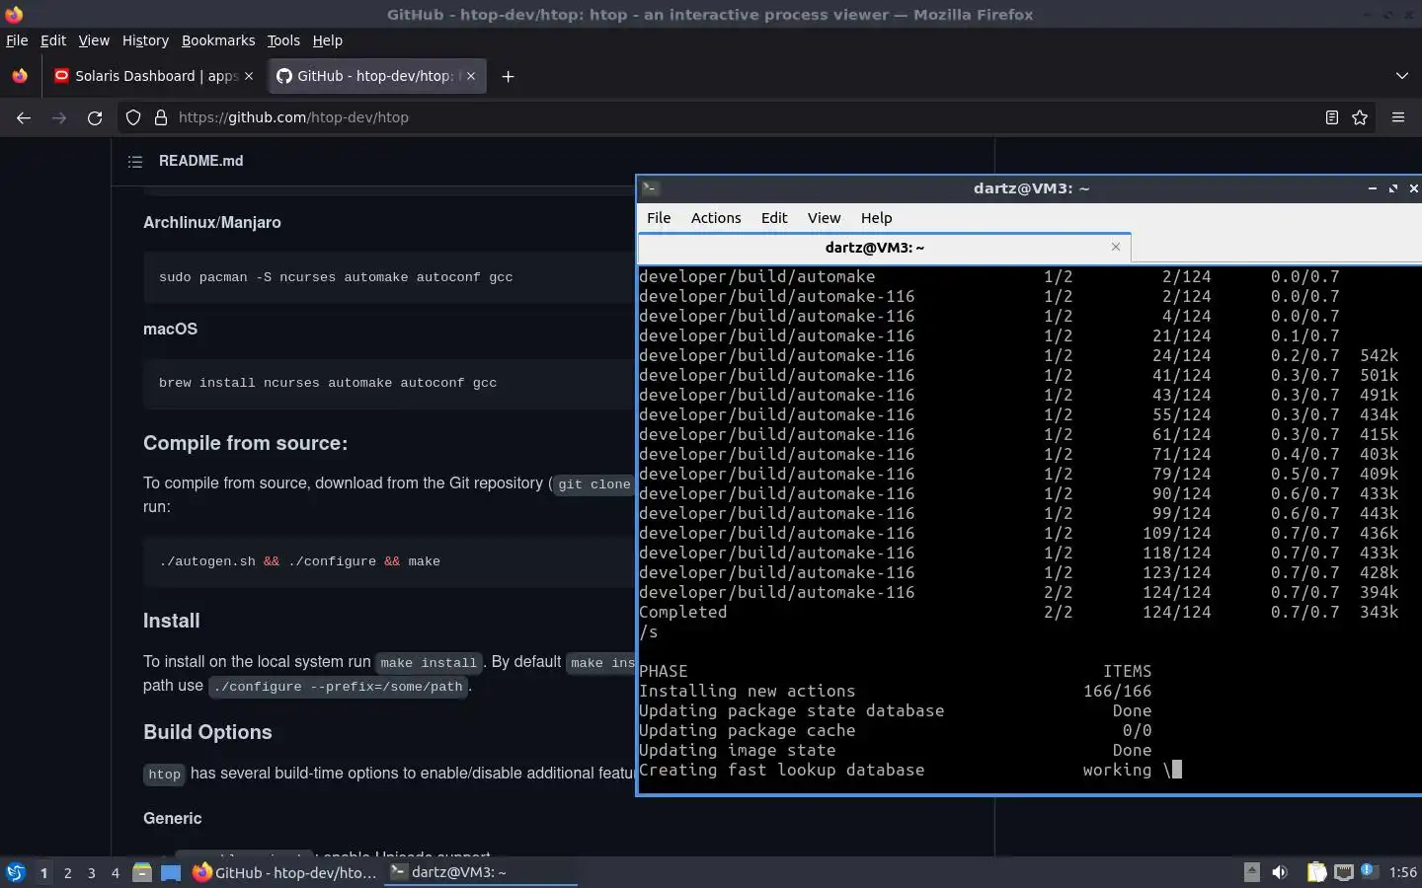Click the site security padlock icon
Image resolution: width=1422 pixels, height=888 pixels.
pos(161,117)
